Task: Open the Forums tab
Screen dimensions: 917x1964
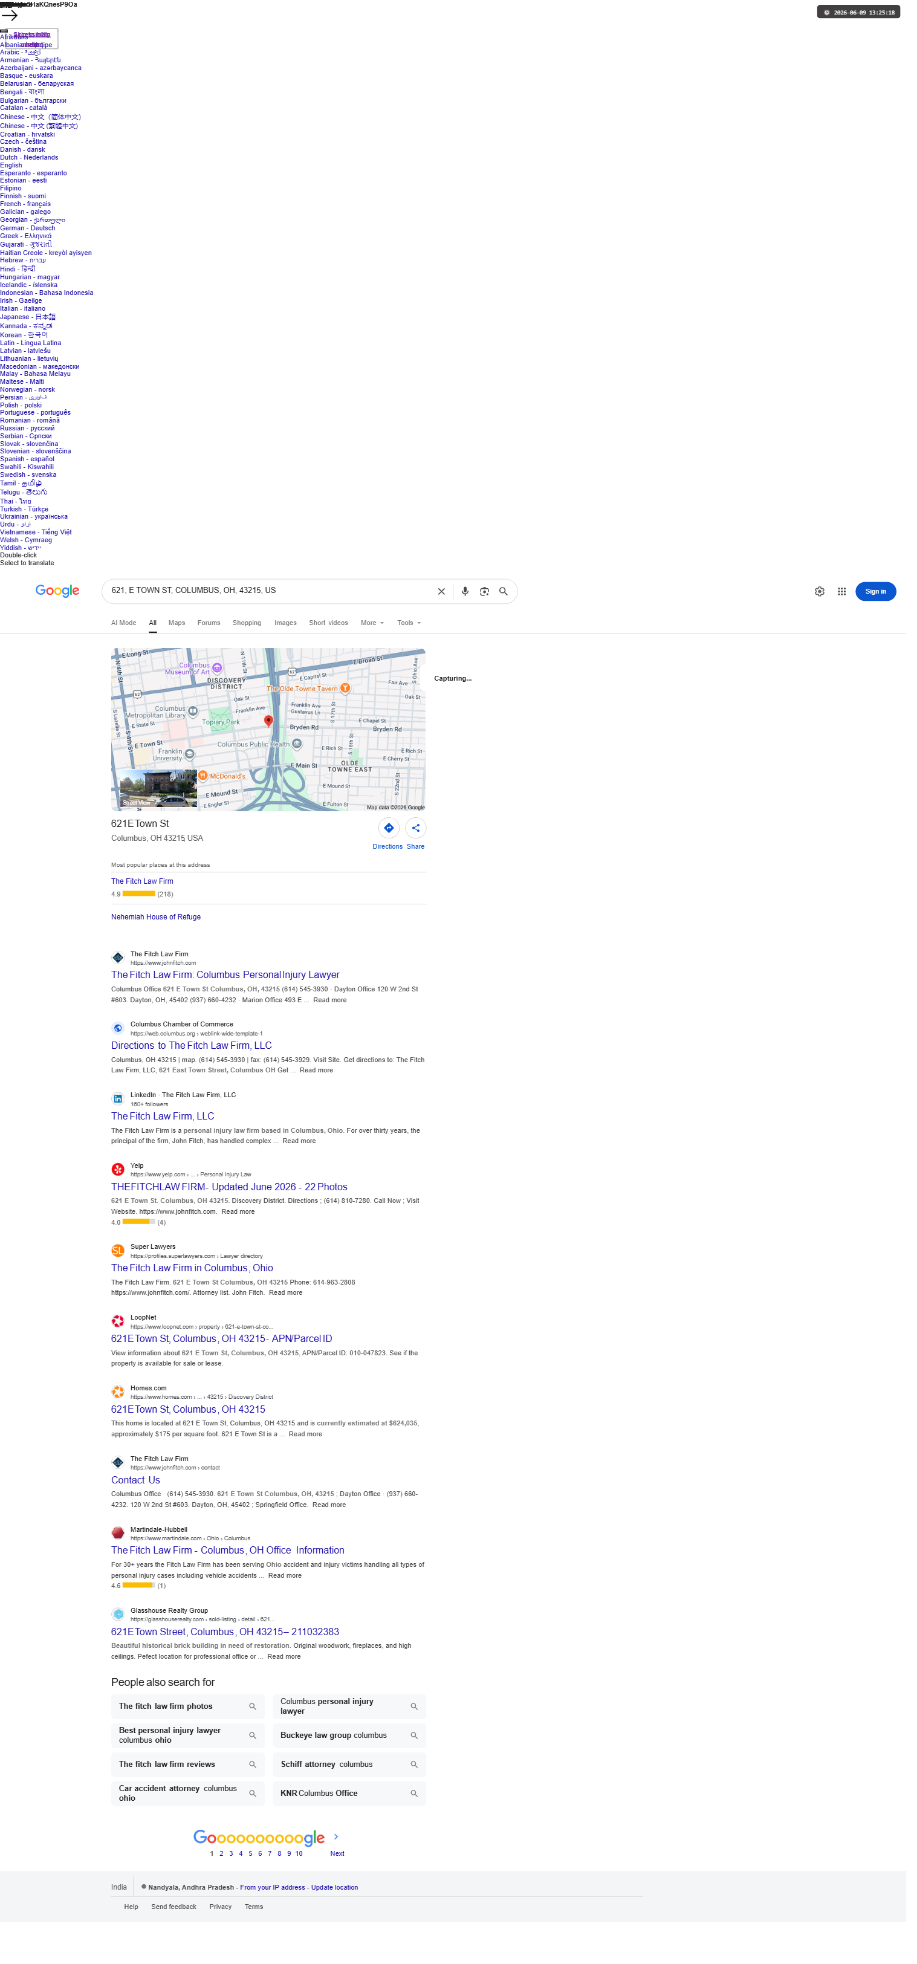Action: (x=211, y=630)
